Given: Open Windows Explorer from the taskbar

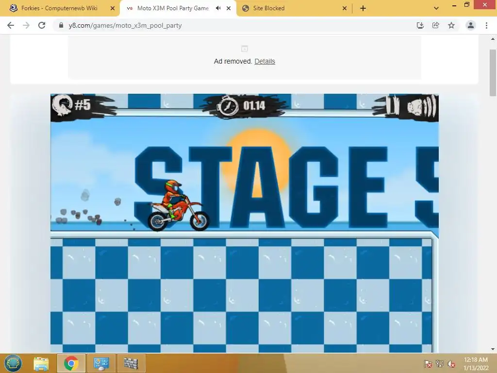Looking at the screenshot, I should point(41,363).
